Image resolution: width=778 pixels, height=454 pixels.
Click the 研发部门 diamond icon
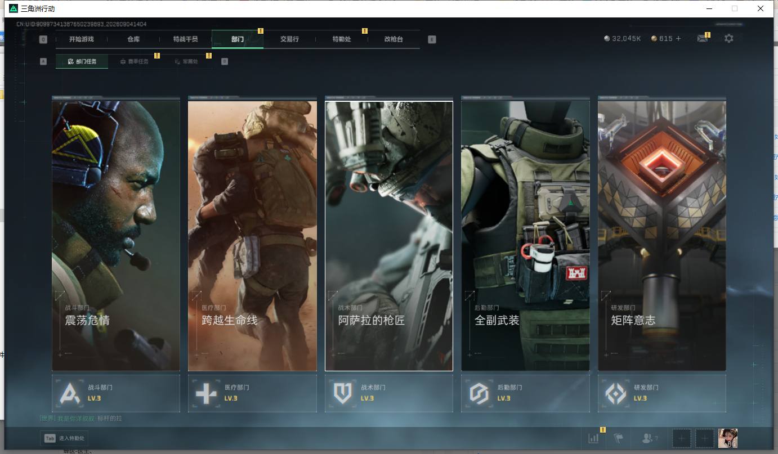coord(615,393)
